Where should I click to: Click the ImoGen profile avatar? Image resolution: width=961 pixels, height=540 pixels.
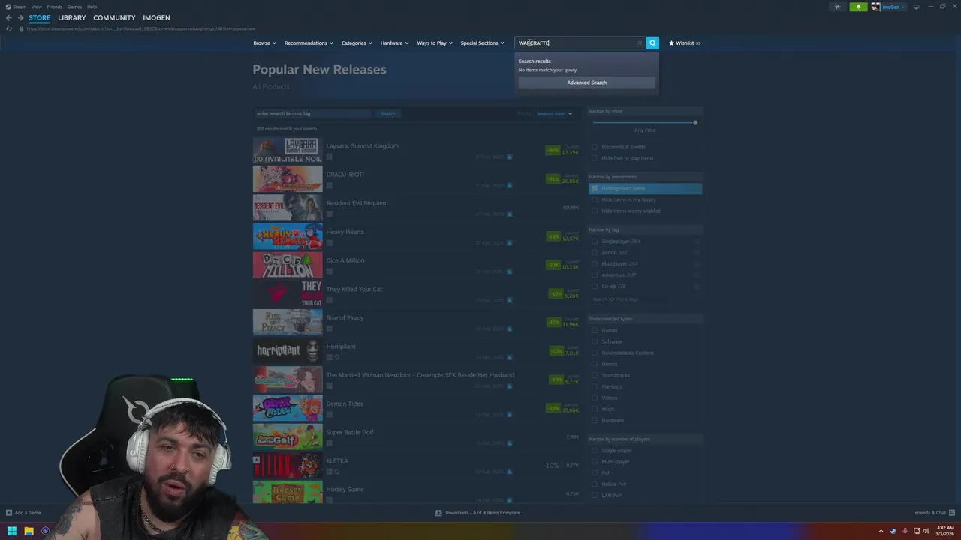tap(875, 7)
